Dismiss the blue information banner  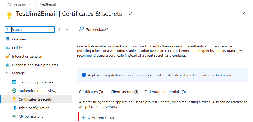tap(243, 73)
